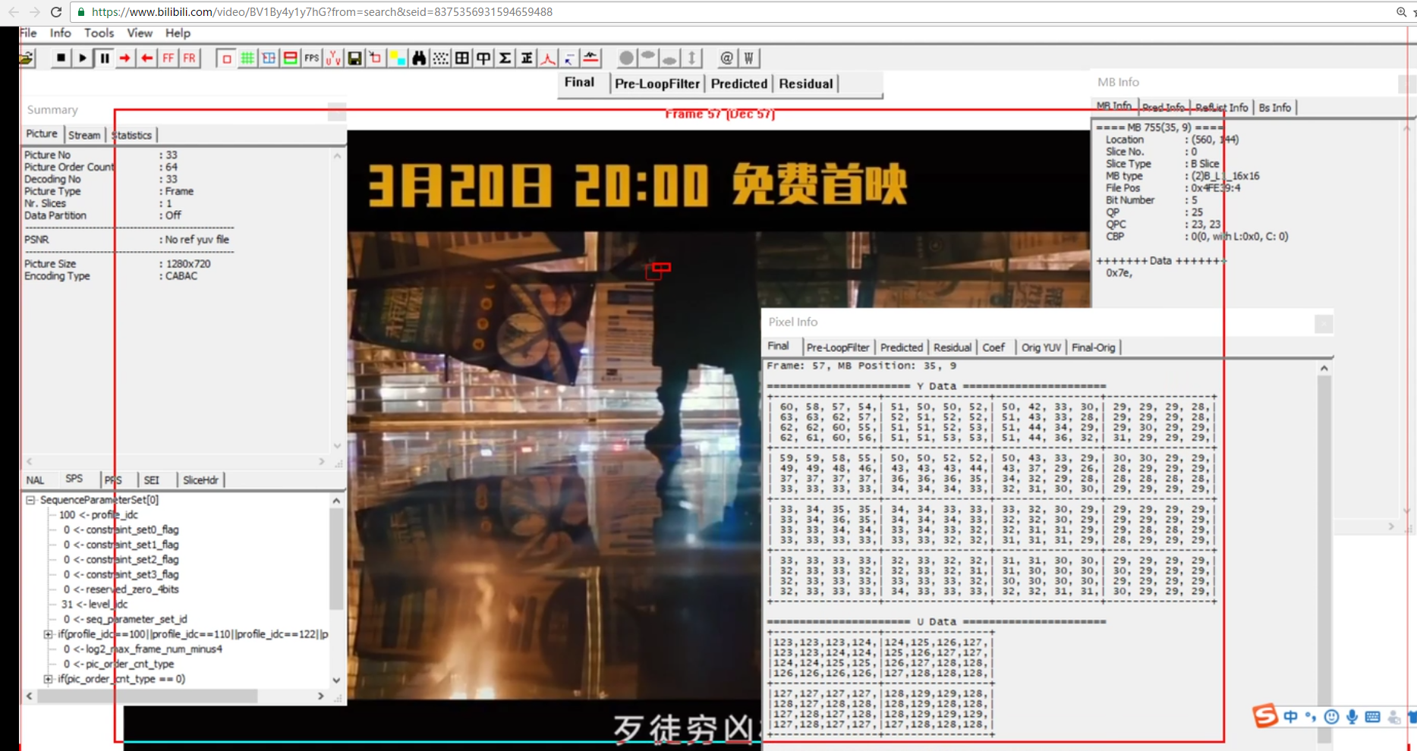Open the Help menu

[x=178, y=33]
